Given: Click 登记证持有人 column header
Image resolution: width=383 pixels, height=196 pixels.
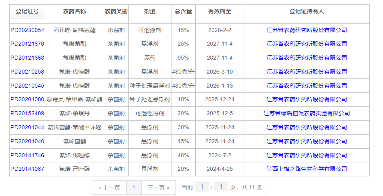Looking at the screenshot, I should coord(307,12).
